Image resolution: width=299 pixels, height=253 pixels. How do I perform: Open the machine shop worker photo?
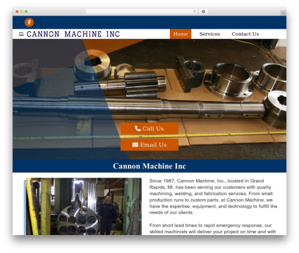coord(84,206)
